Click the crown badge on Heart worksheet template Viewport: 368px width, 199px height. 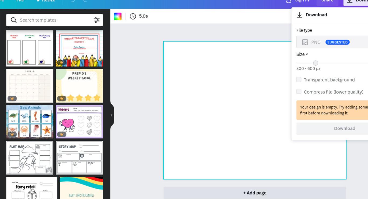[62, 134]
